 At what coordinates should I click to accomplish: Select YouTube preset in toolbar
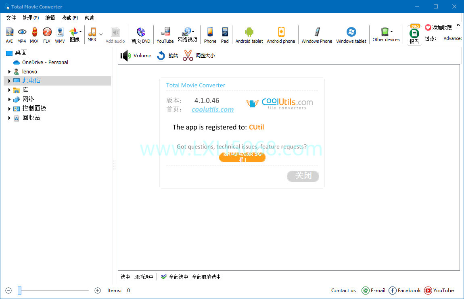click(165, 35)
